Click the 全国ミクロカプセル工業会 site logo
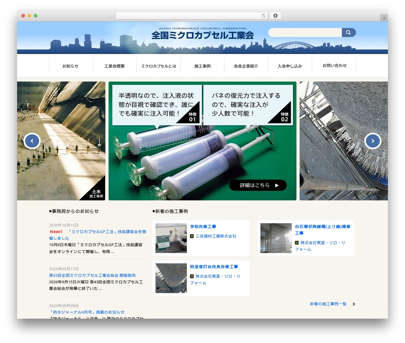 coord(202,33)
